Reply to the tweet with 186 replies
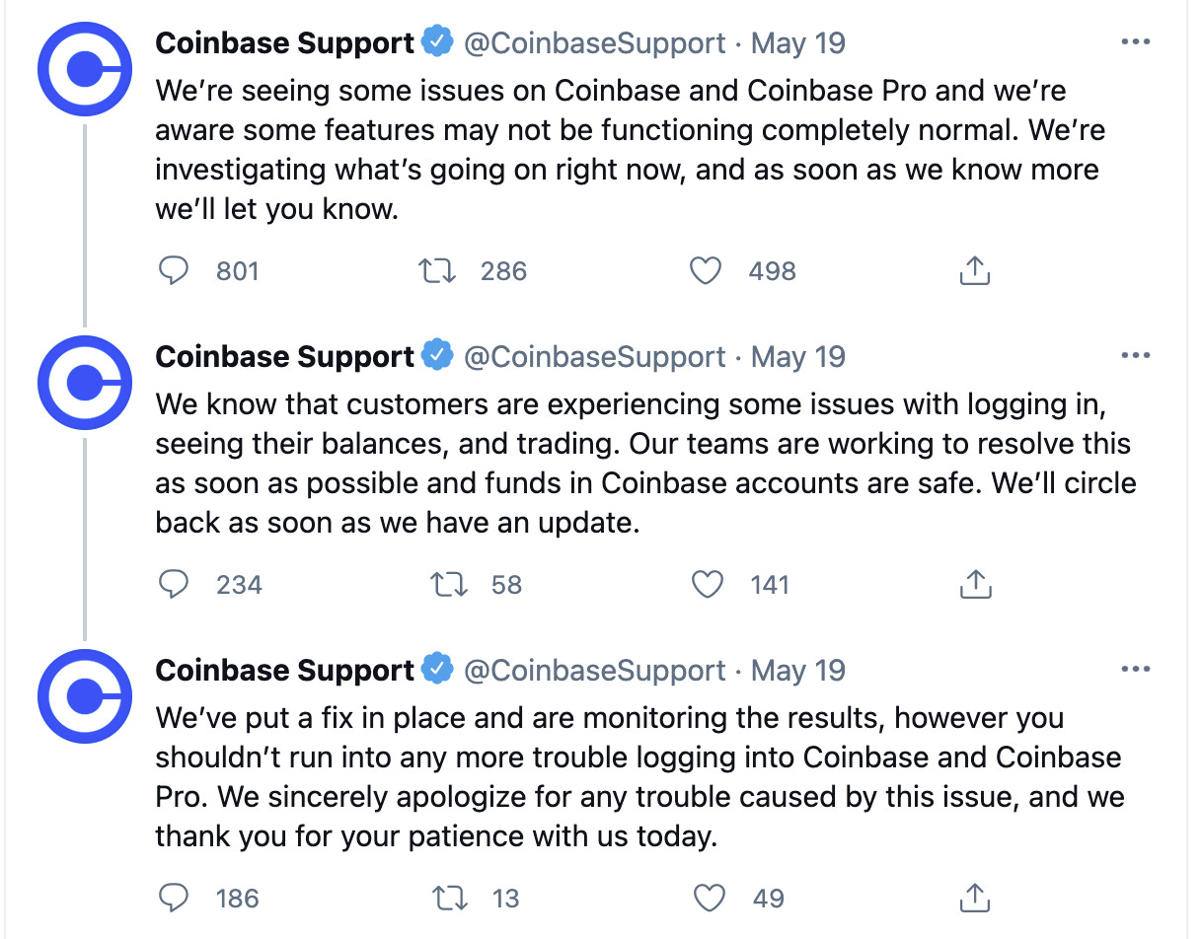The height and width of the screenshot is (939, 1202). tap(174, 898)
